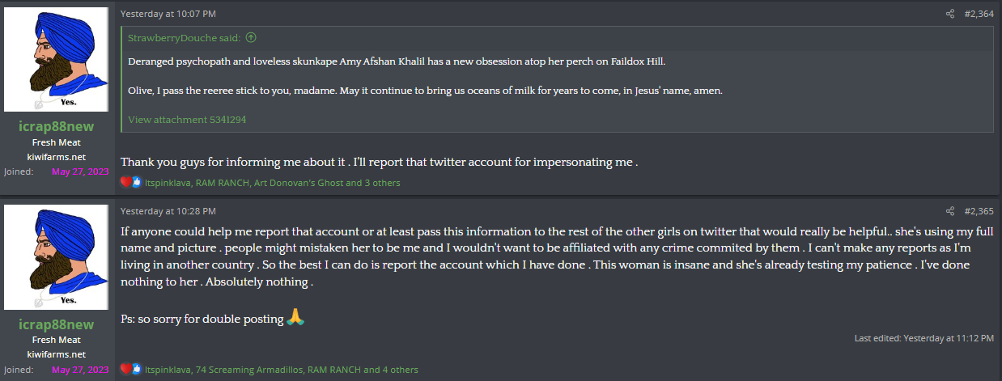Image resolution: width=1002 pixels, height=381 pixels.
Task: Click thumbs-up reaction icon under first post
Action: coord(136,182)
